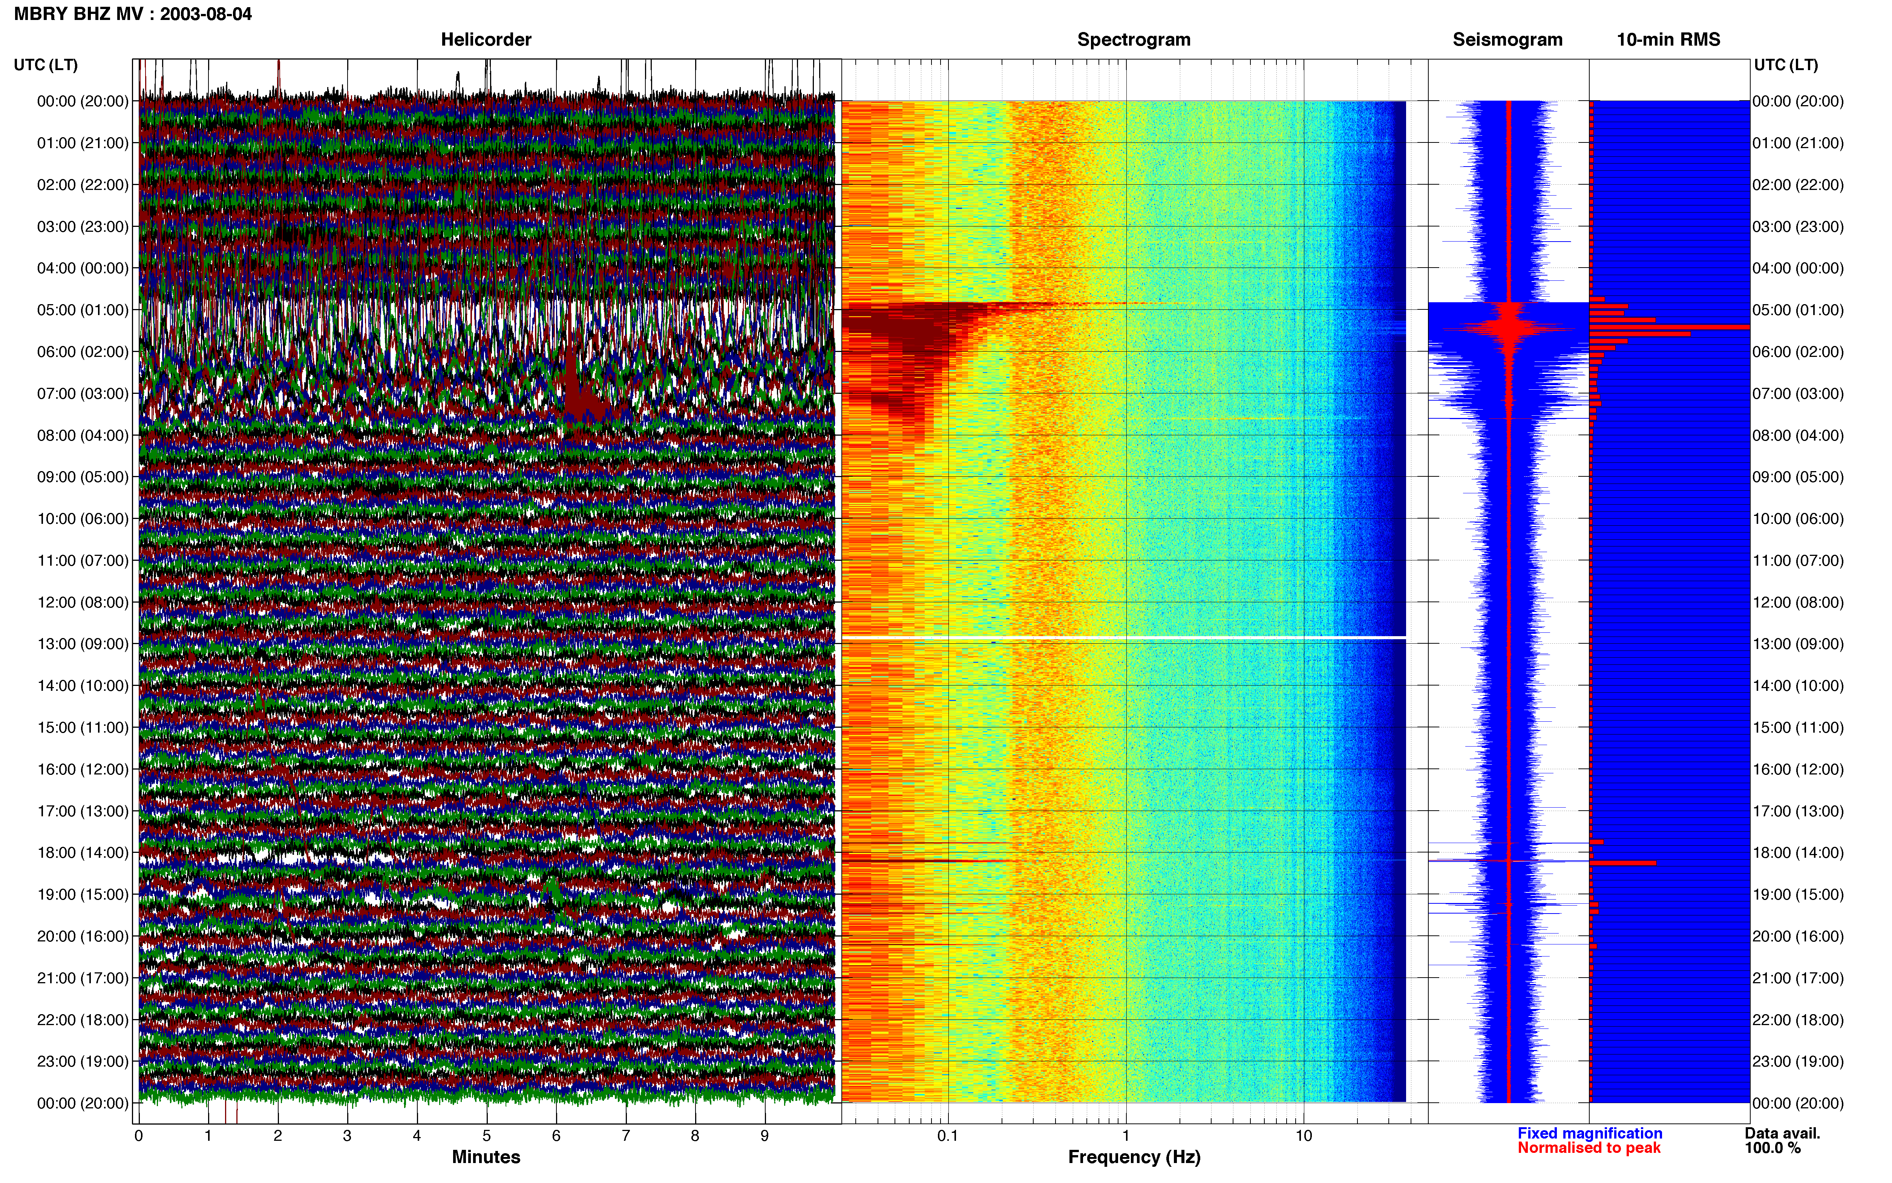The image size is (1892, 1183).
Task: Click the Frequency (Hz) axis label
Action: coord(1134,1157)
